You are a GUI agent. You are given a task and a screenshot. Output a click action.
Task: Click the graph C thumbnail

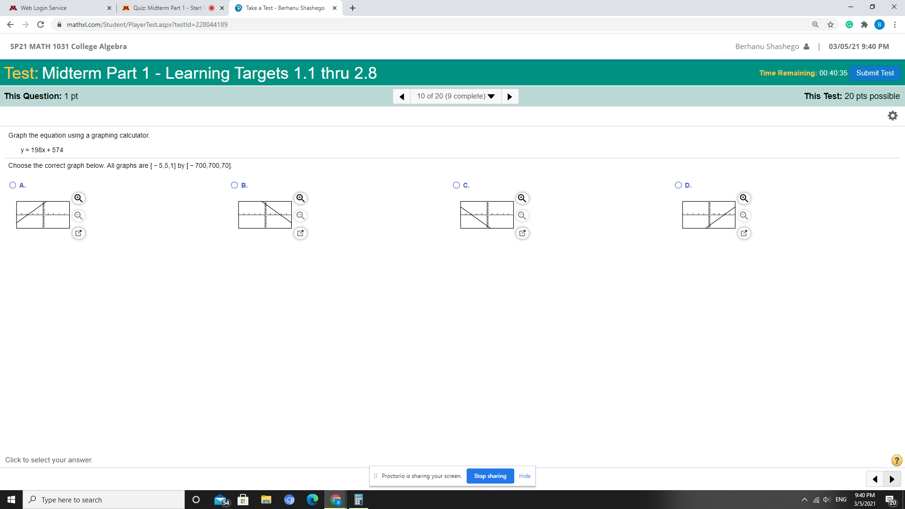click(x=487, y=215)
